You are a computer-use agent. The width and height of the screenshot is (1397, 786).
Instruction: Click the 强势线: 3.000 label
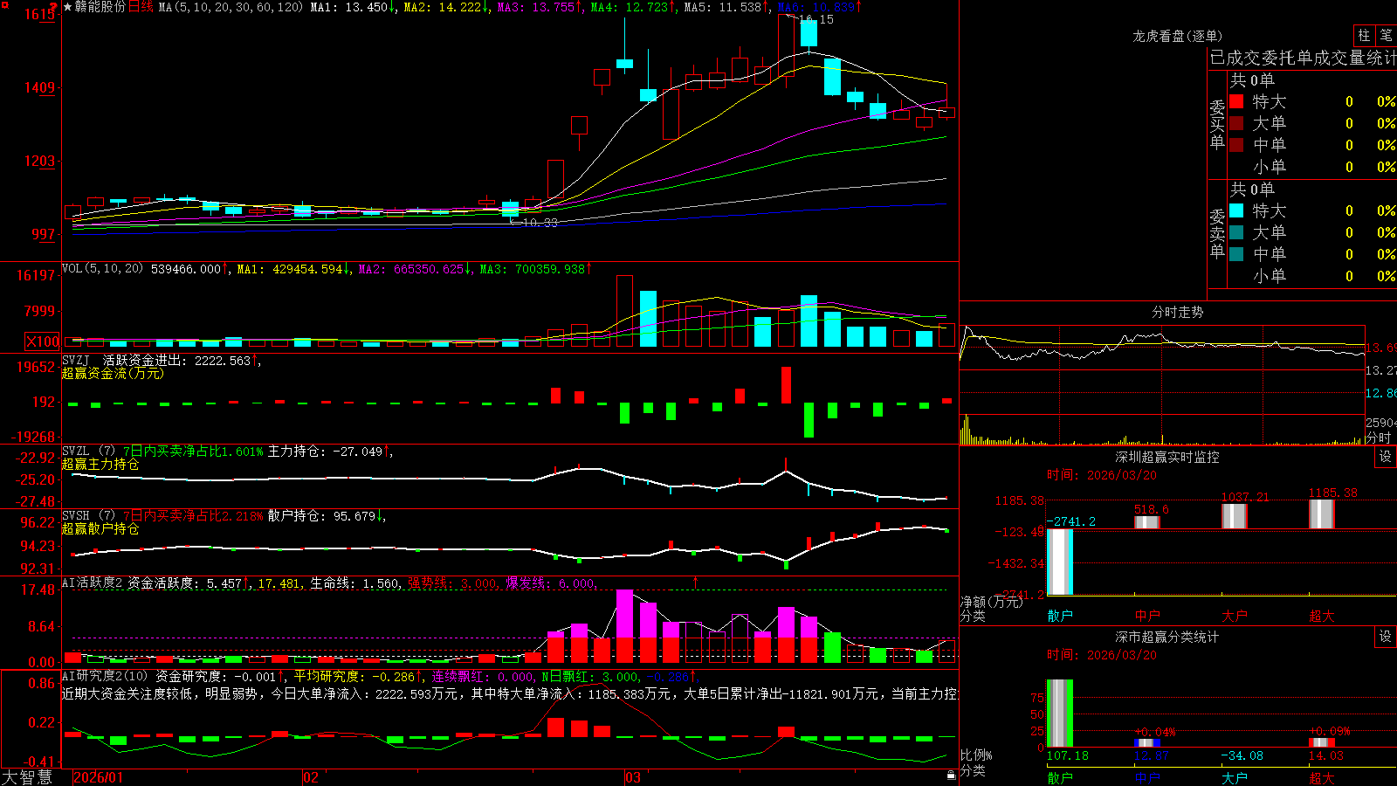[x=454, y=583]
